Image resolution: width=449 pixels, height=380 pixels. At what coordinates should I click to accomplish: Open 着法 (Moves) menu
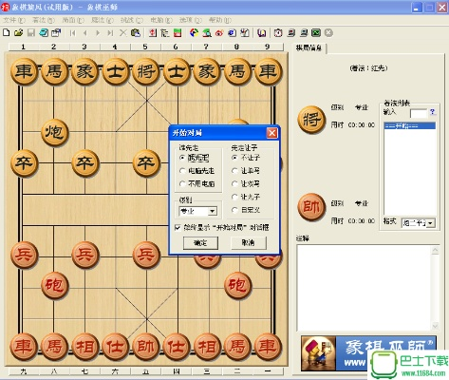point(44,20)
